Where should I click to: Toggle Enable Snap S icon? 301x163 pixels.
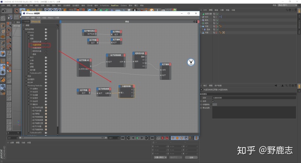pyautogui.click(x=3, y=72)
